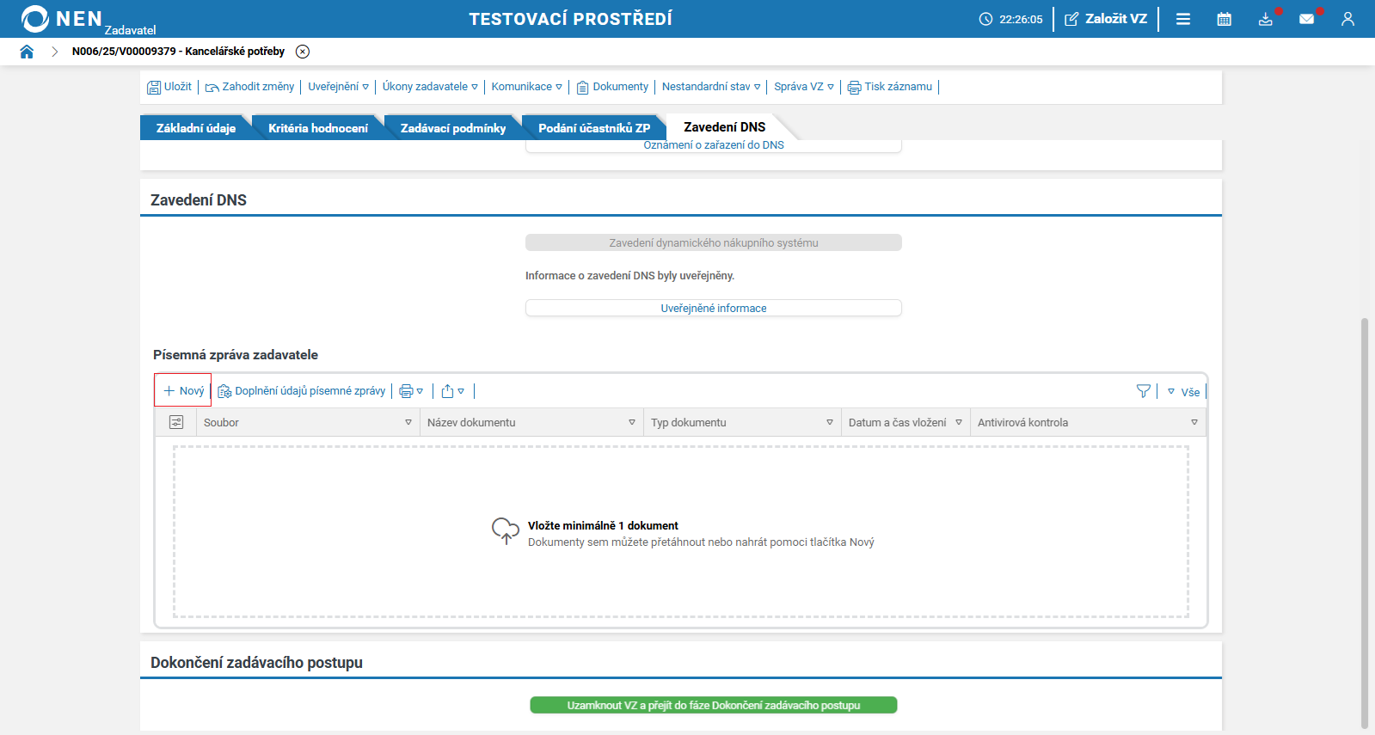Go to the home page icon
Screen dimensions: 1375x735
tap(27, 52)
